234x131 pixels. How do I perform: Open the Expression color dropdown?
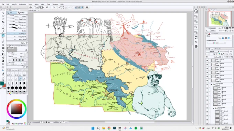click(216, 43)
